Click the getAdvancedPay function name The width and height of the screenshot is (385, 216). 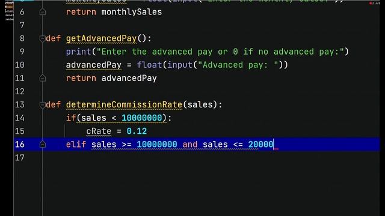pyautogui.click(x=101, y=38)
